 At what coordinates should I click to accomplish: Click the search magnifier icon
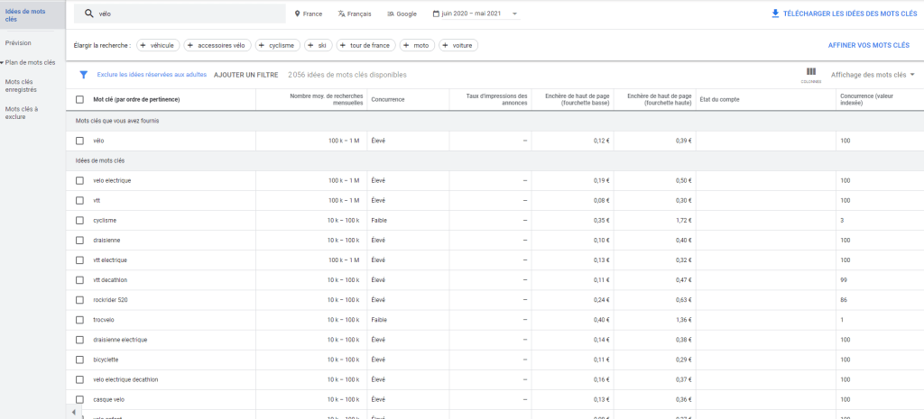[x=88, y=14]
